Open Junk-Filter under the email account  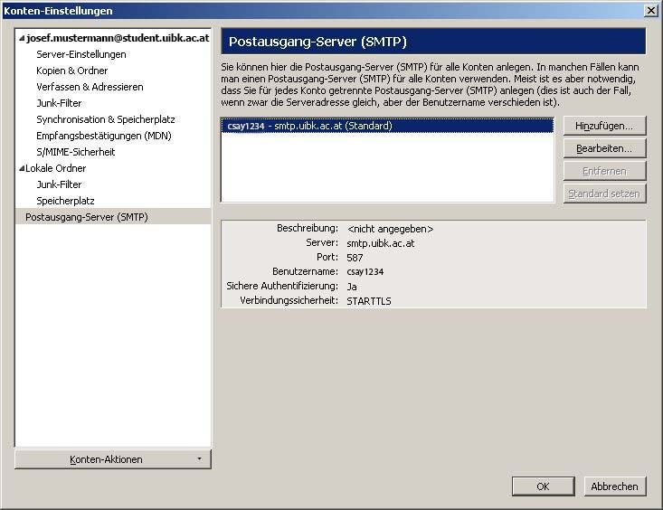point(59,103)
